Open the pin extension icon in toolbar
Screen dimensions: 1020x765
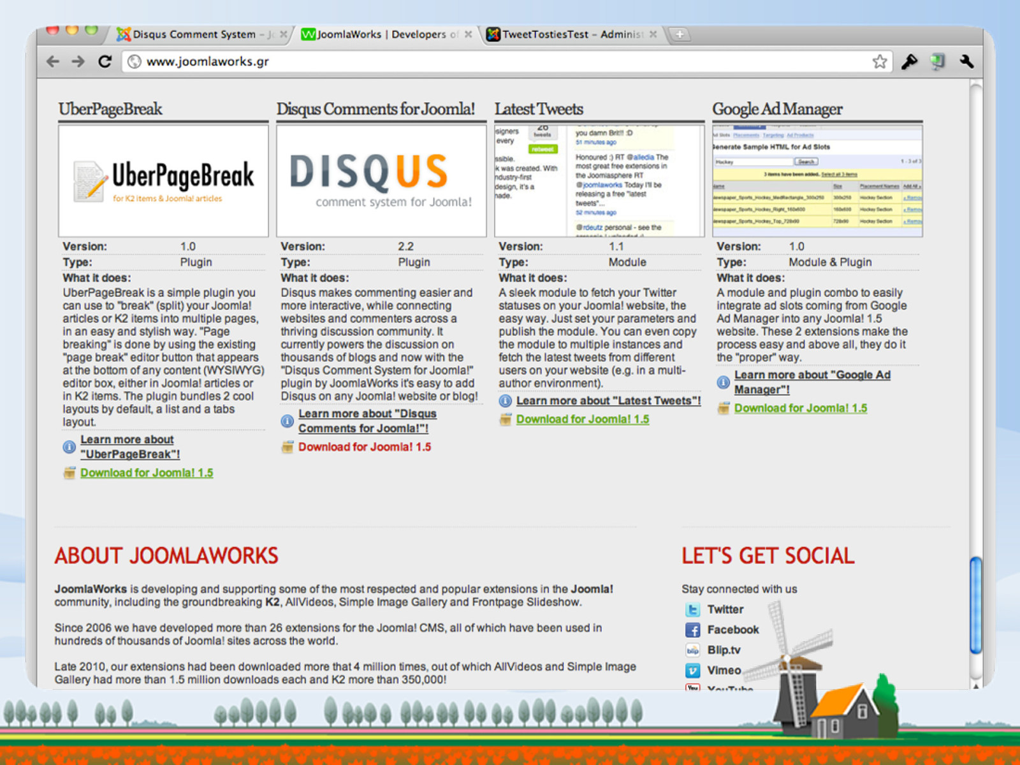(909, 61)
